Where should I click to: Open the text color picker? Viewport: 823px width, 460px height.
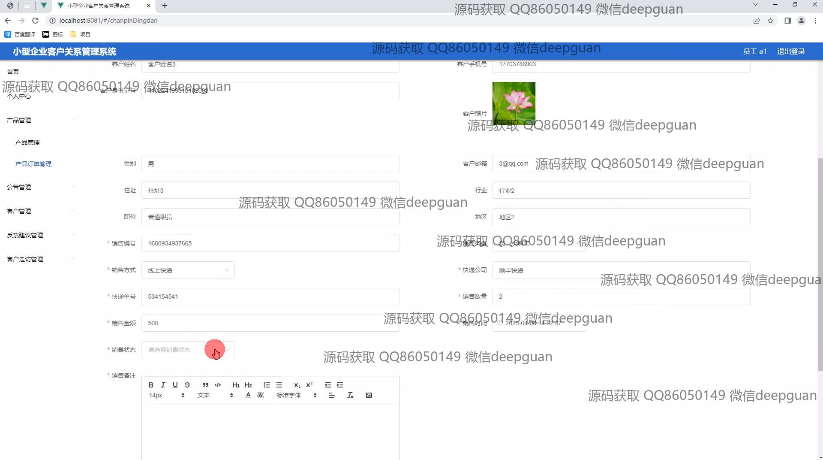click(248, 395)
